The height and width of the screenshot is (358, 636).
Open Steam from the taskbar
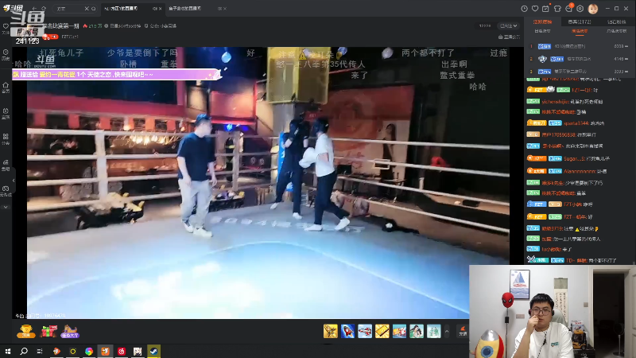click(153, 351)
